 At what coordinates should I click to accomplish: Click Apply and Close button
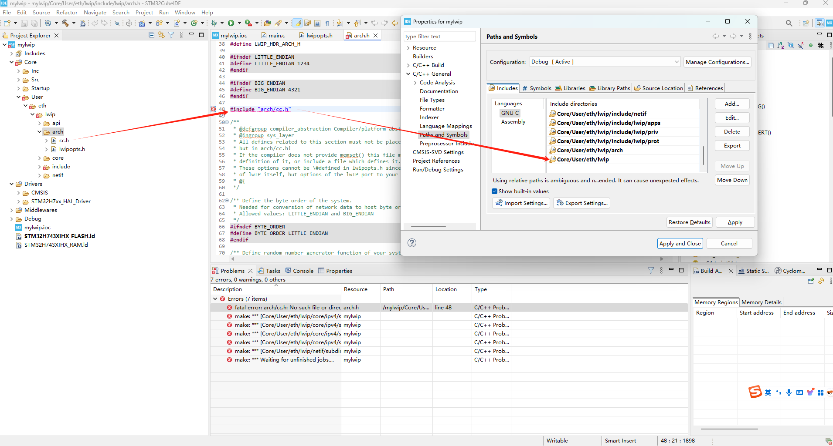(x=680, y=244)
